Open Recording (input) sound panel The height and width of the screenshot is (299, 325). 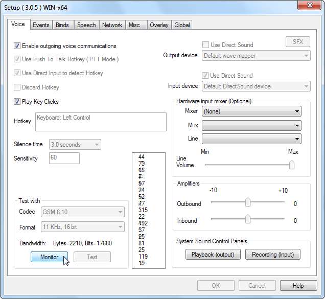click(x=272, y=255)
